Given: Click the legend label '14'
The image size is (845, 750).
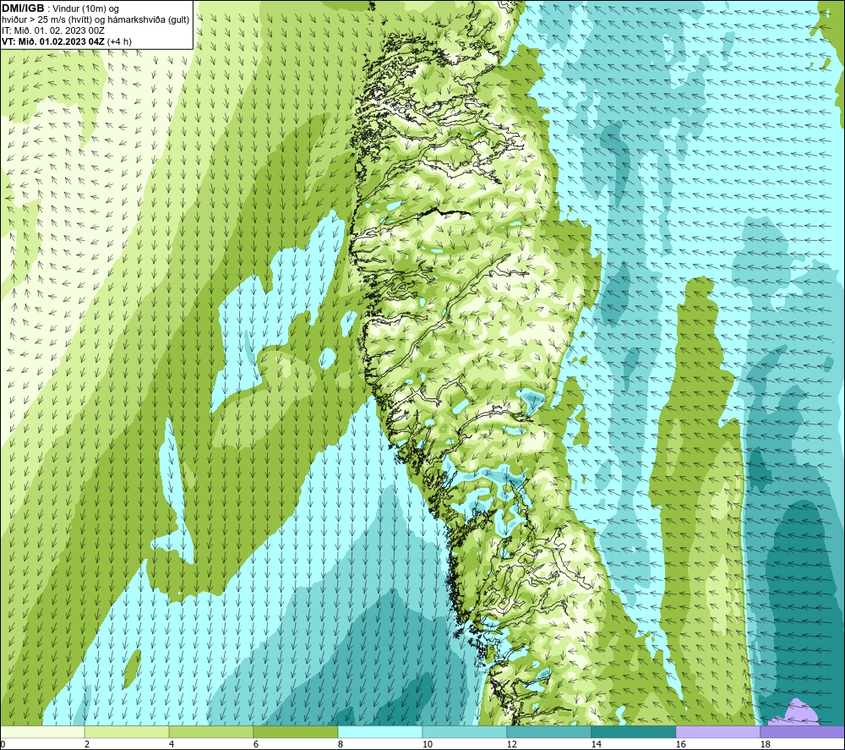Looking at the screenshot, I should click(596, 744).
